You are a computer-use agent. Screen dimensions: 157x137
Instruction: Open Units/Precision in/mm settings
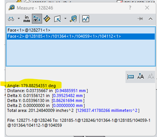27,19
